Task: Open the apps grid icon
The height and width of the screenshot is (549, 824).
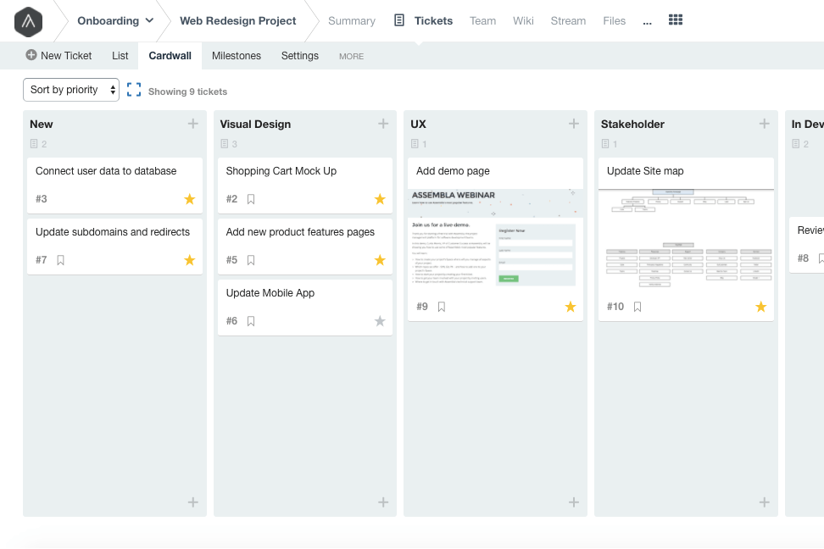Action: click(x=676, y=20)
